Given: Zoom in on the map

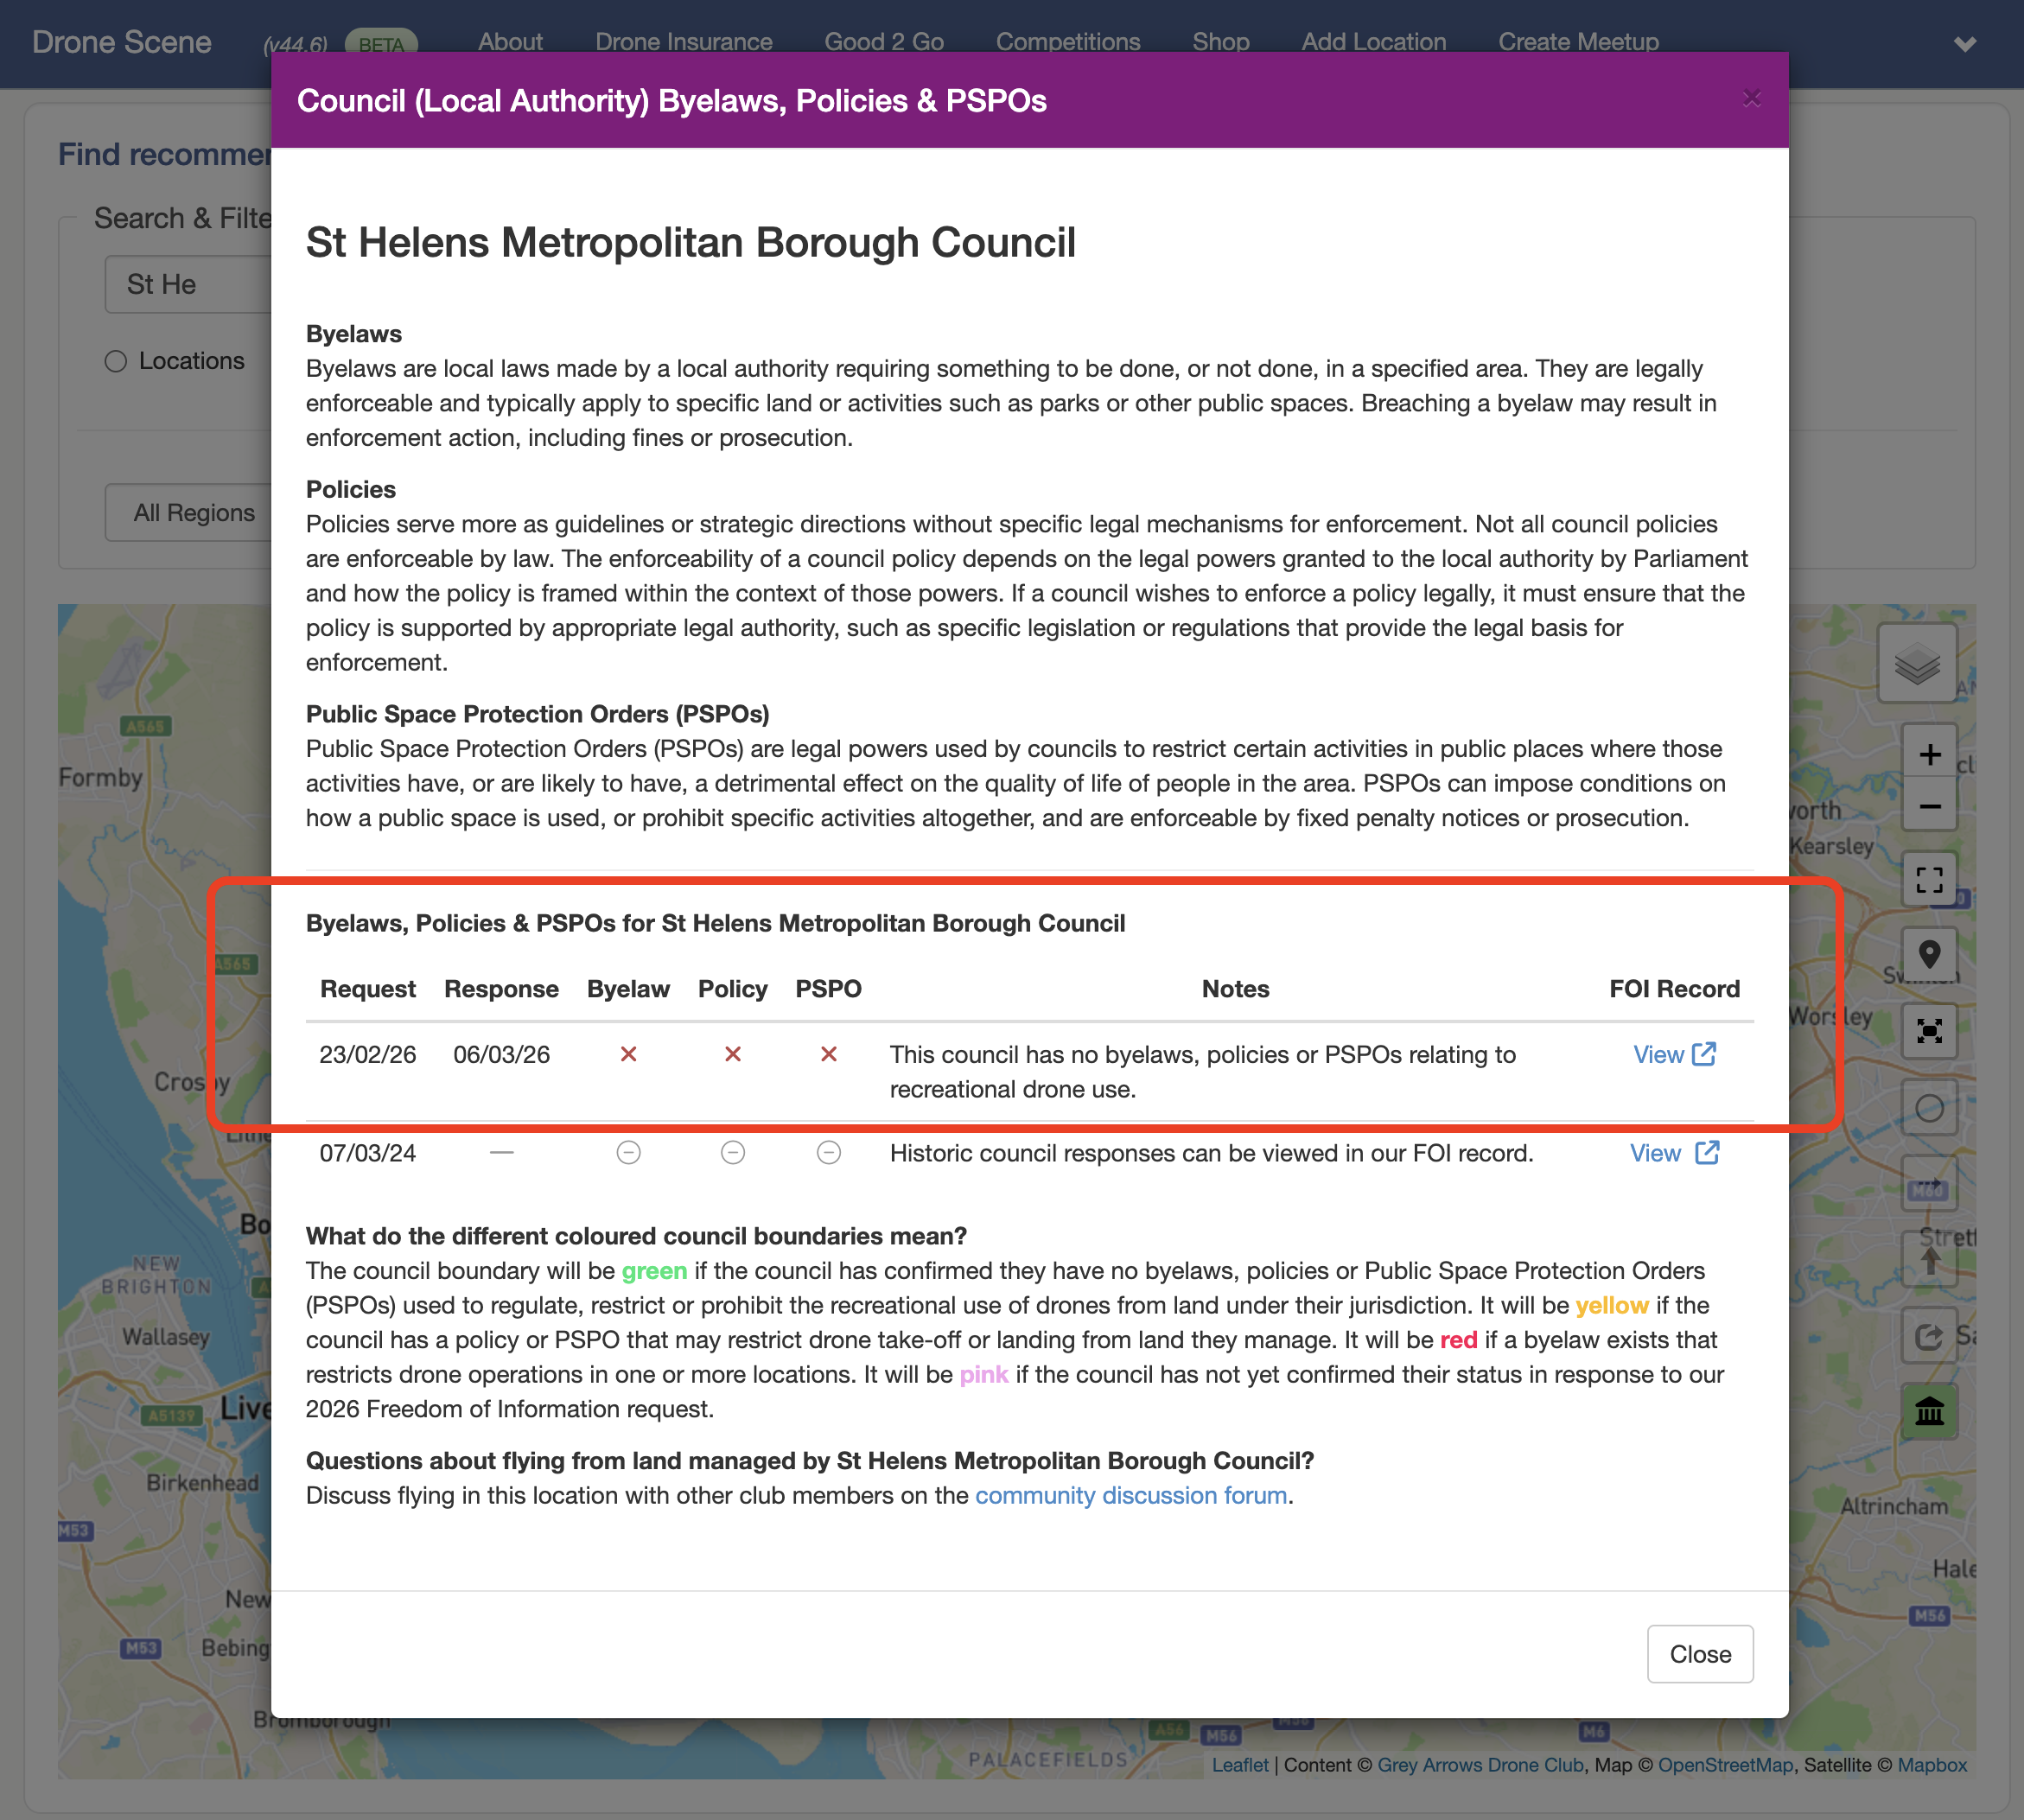Looking at the screenshot, I should click(1929, 754).
